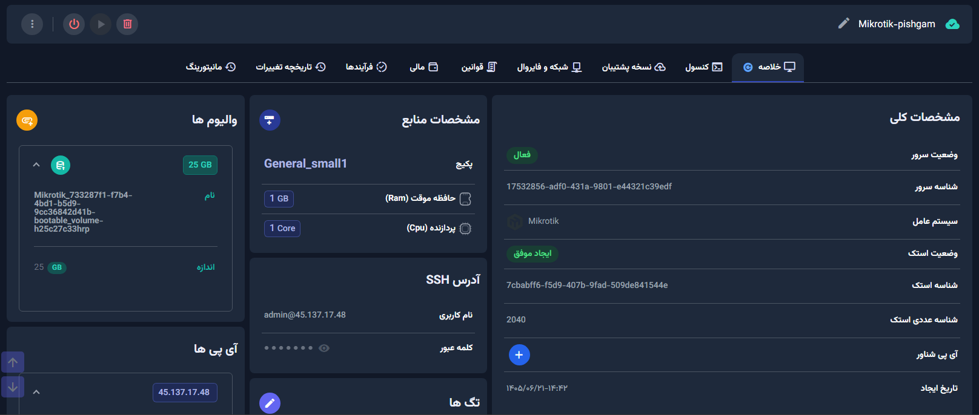Open the مالی financial tab

click(x=424, y=67)
